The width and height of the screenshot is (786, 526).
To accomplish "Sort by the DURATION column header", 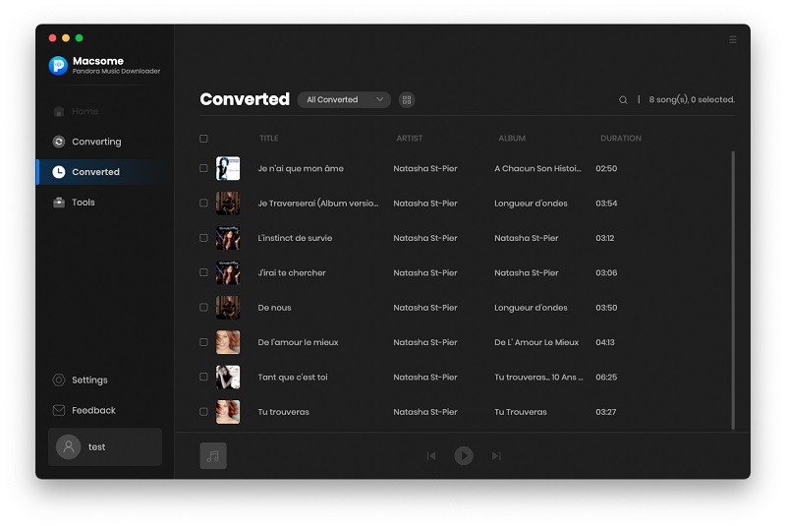I will tap(621, 139).
